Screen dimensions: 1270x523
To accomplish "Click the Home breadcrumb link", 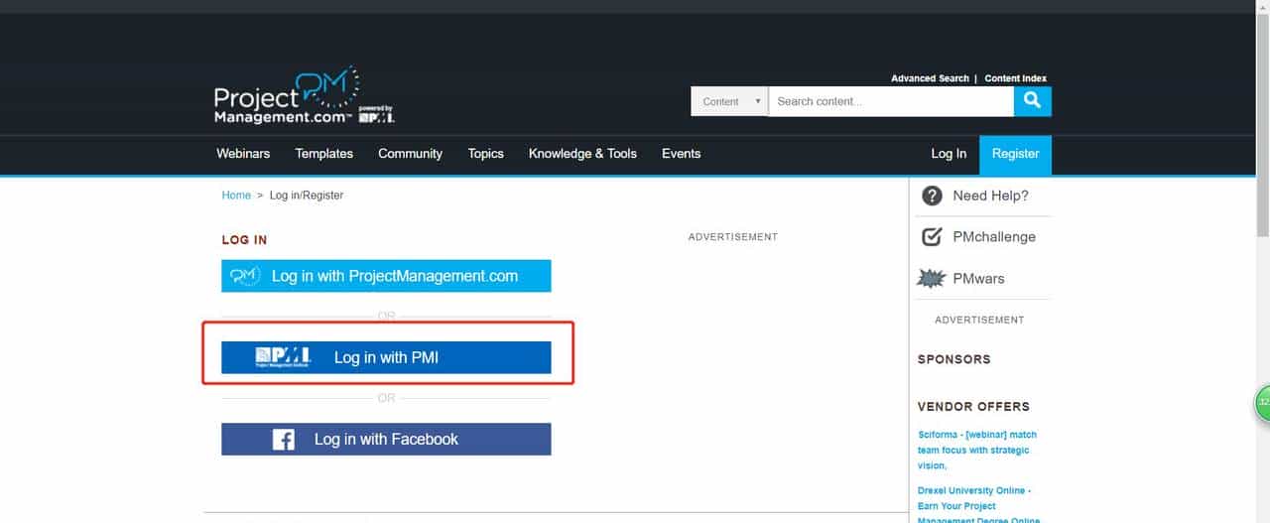I will point(236,196).
